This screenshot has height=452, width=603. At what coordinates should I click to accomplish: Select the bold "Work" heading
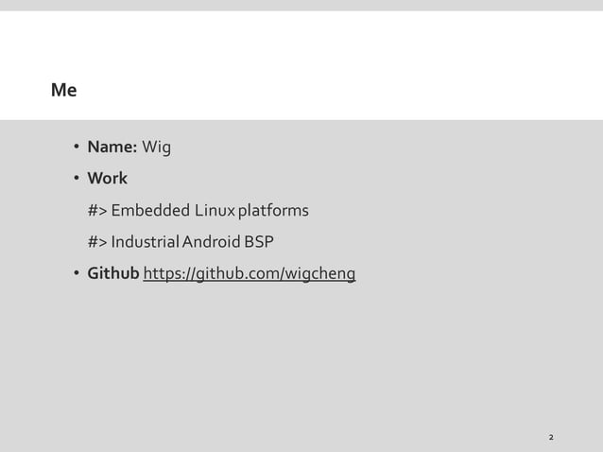[x=108, y=178]
